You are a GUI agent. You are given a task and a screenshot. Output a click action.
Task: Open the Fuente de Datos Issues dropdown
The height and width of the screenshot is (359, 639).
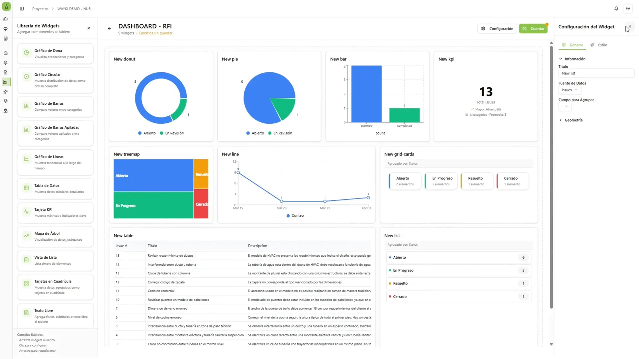[x=570, y=90]
